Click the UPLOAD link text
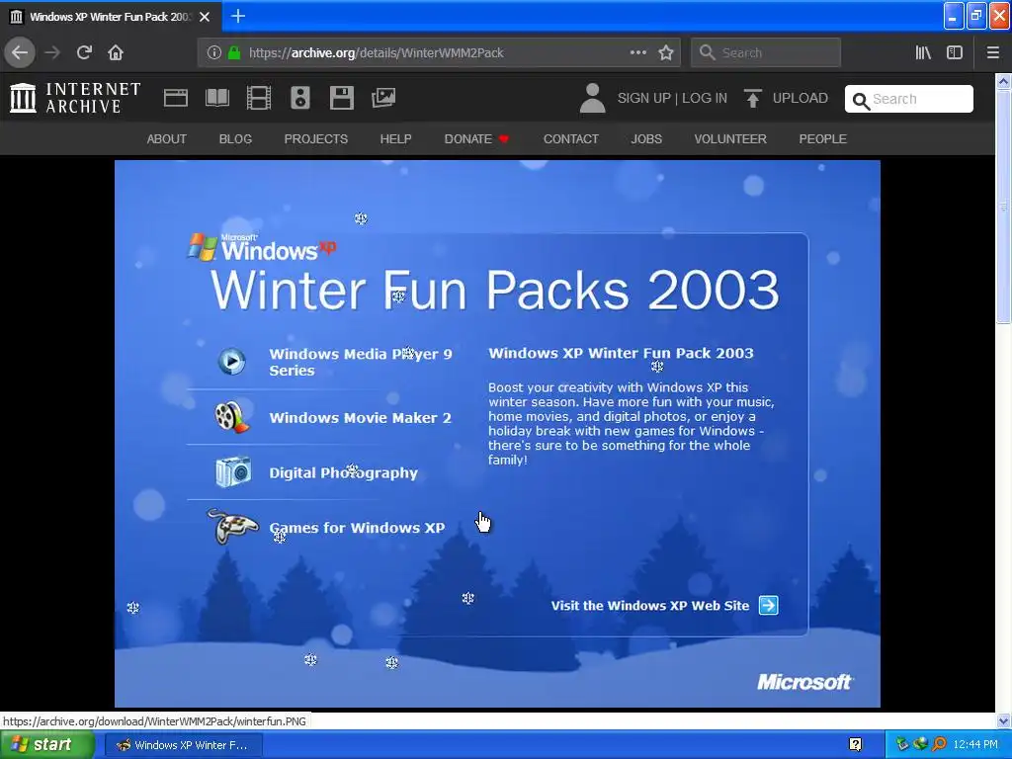The image size is (1012, 759). [801, 98]
